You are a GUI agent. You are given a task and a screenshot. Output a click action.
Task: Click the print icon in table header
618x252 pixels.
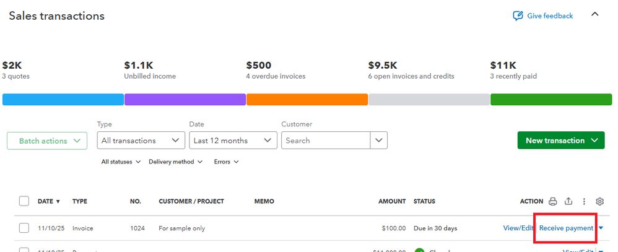coord(553,201)
